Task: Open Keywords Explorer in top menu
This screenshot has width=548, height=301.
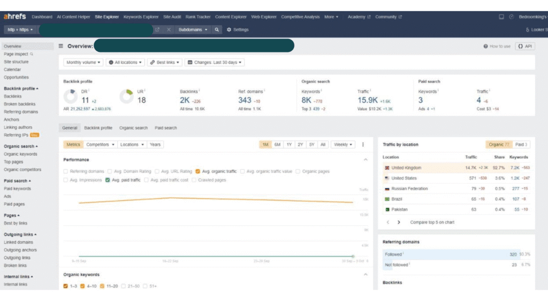Action: [x=141, y=17]
